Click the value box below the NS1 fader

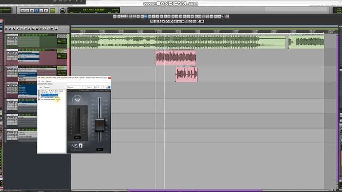pyautogui.click(x=99, y=149)
